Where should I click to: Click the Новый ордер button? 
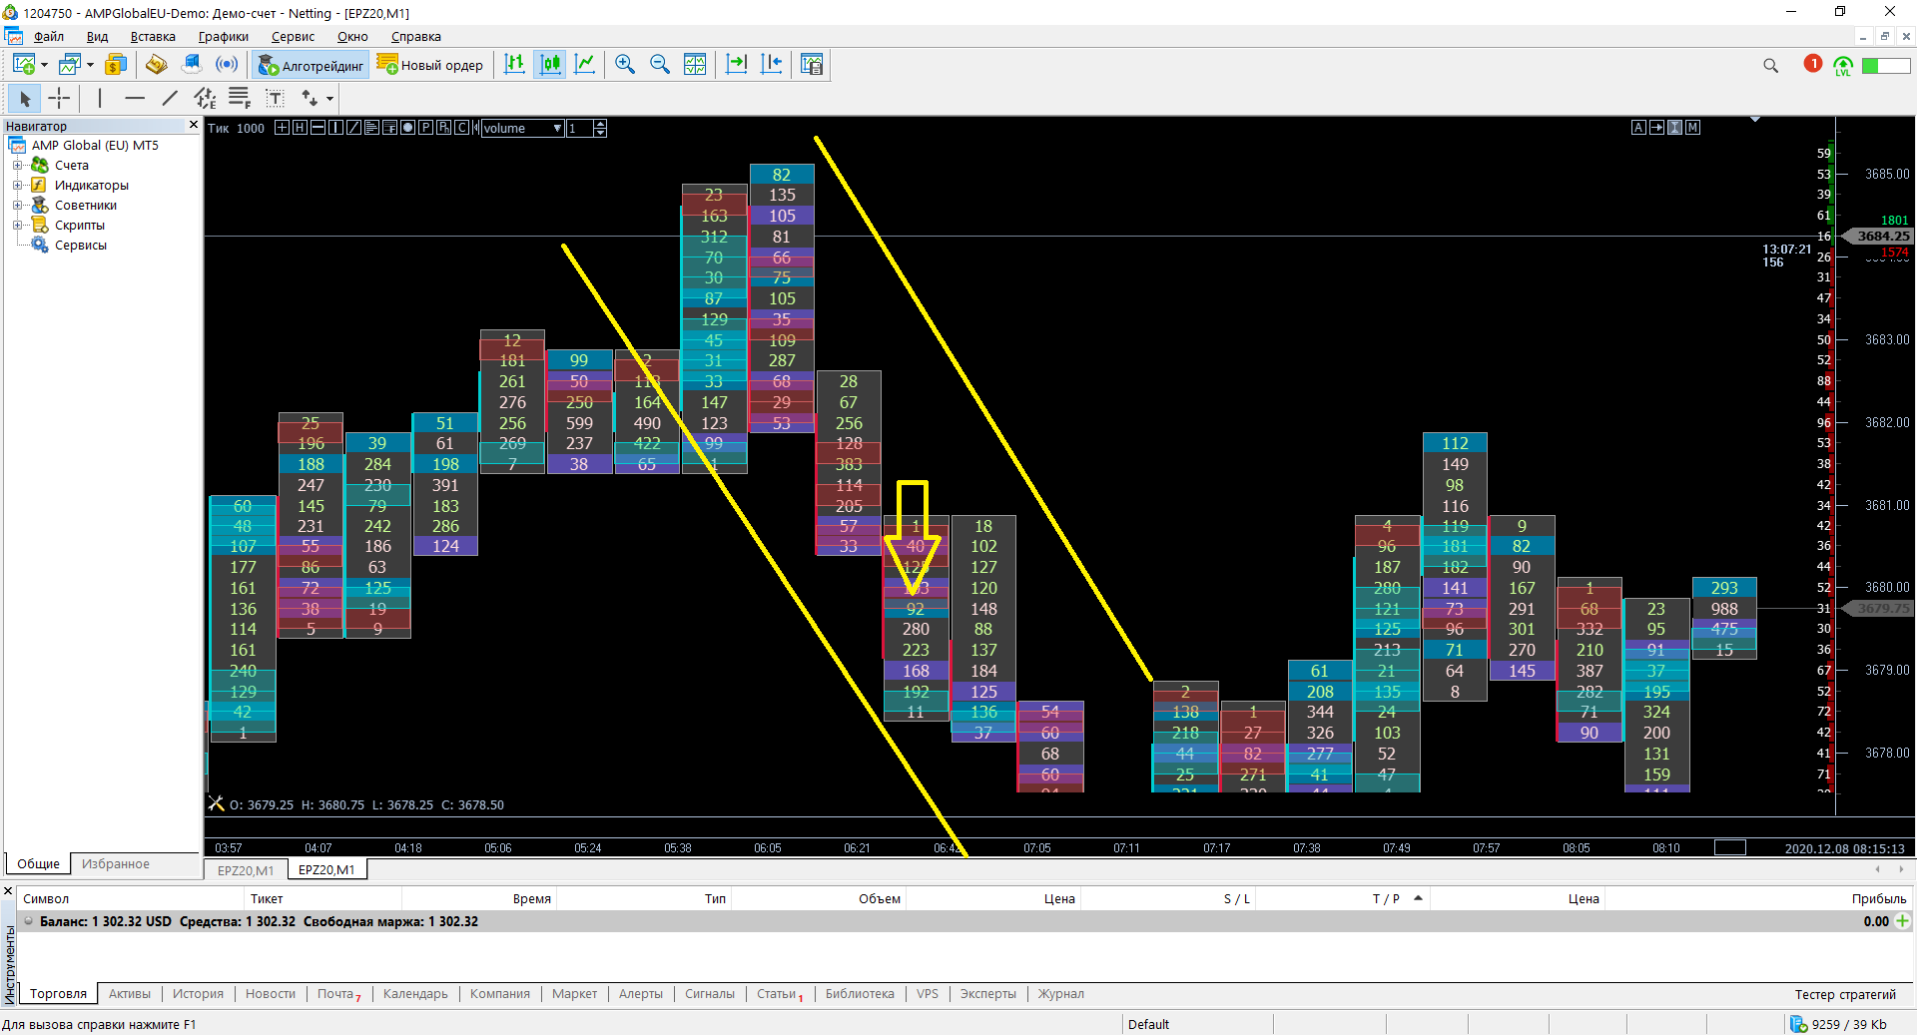430,65
